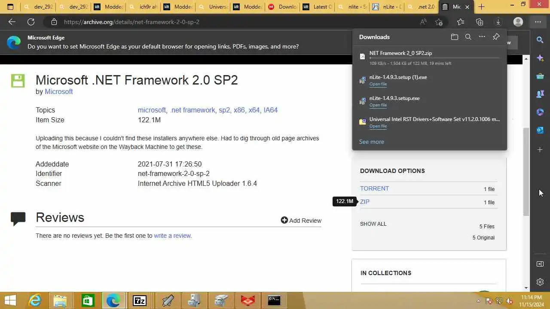Pin the Downloads panel

coord(496,37)
